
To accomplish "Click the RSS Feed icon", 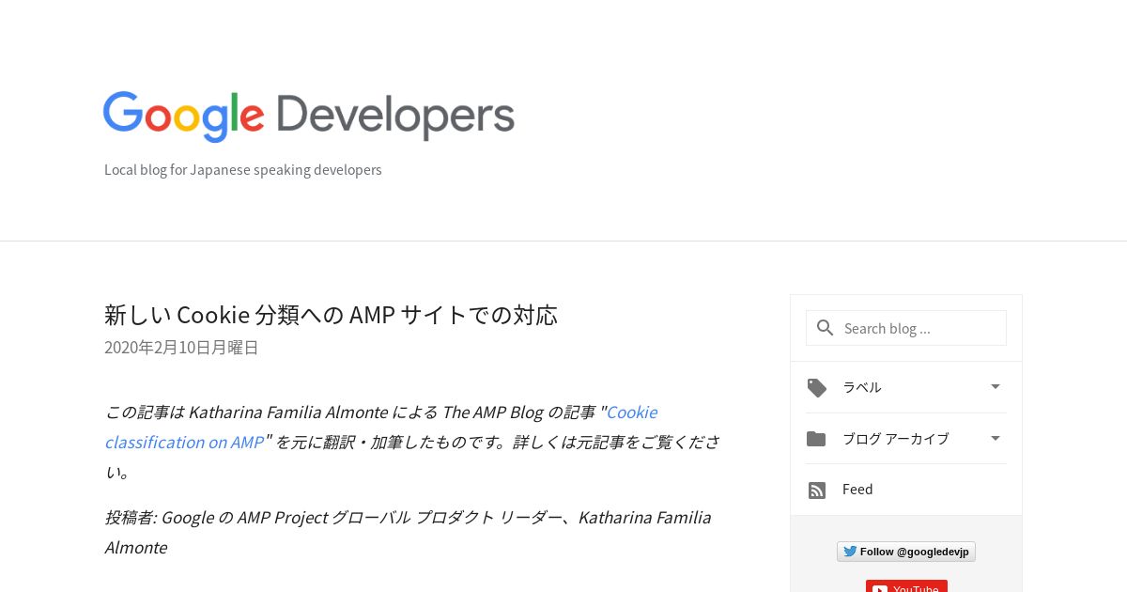I will tap(817, 491).
